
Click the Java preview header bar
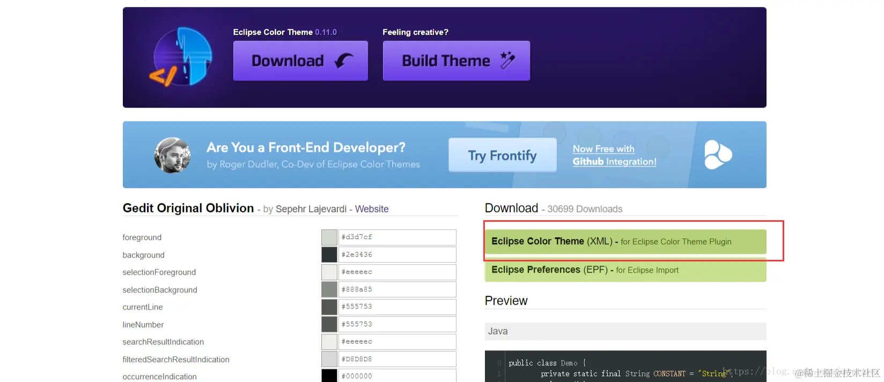[x=625, y=331]
